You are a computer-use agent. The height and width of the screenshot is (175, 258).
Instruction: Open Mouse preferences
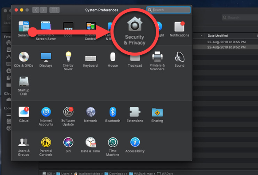113,60
